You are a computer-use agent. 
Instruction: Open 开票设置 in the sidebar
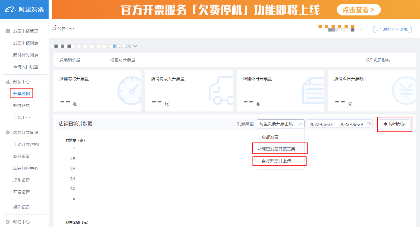coord(21,192)
